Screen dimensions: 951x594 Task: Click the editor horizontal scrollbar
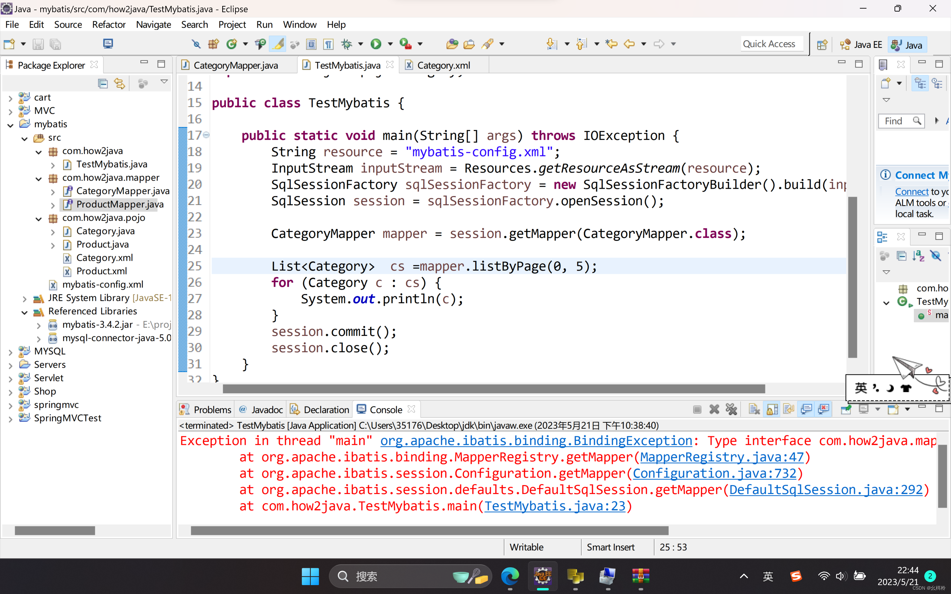[x=493, y=389]
